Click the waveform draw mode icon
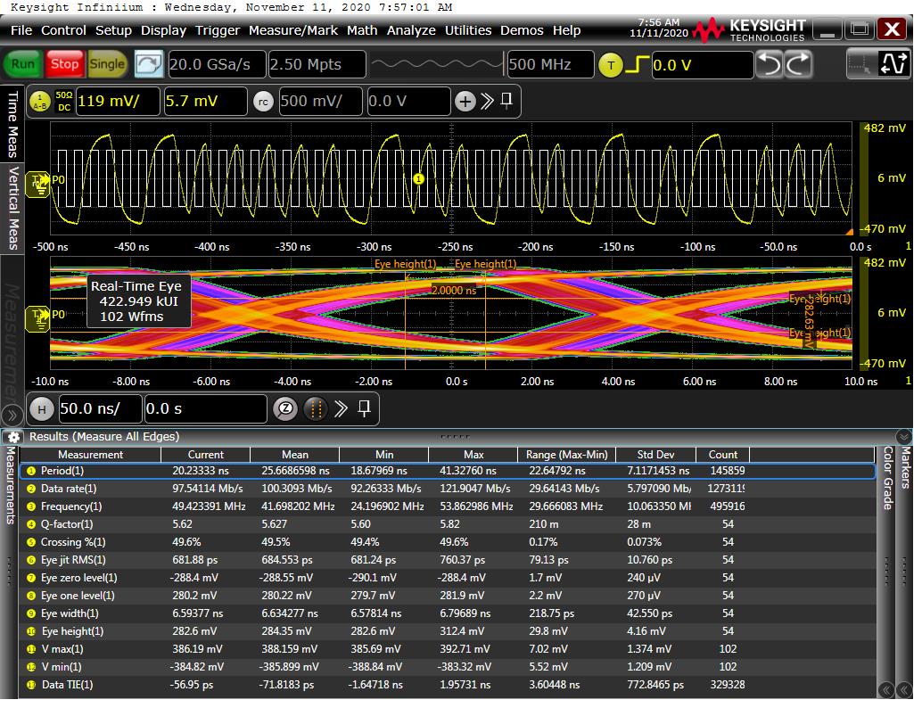 [893, 64]
